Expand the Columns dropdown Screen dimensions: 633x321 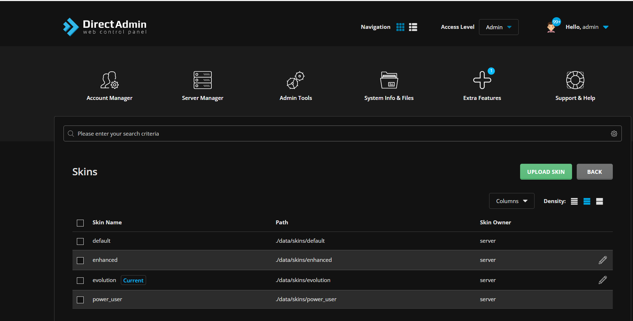point(511,201)
